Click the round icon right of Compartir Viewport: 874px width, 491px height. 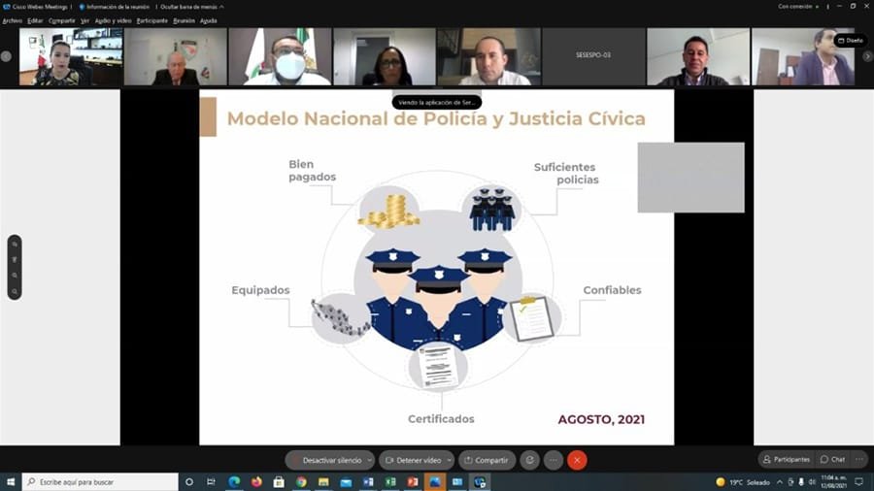tap(529, 460)
